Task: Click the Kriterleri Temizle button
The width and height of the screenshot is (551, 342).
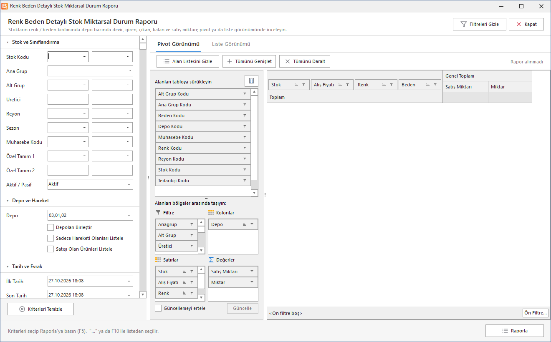Action: 40,309
